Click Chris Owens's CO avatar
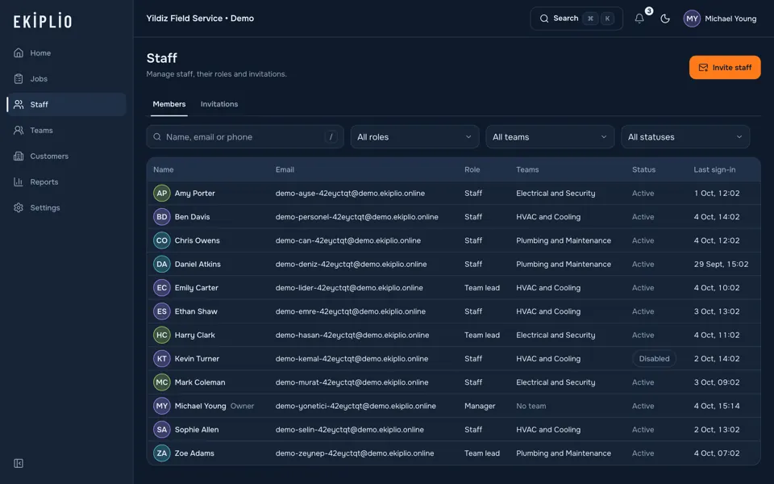The width and height of the screenshot is (774, 484). [x=162, y=240]
